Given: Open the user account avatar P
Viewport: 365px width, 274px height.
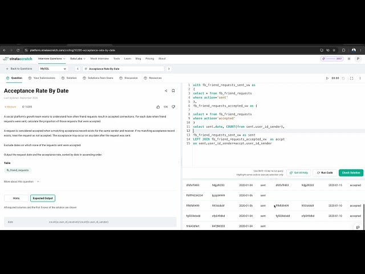Looking at the screenshot, I should 358,59.
